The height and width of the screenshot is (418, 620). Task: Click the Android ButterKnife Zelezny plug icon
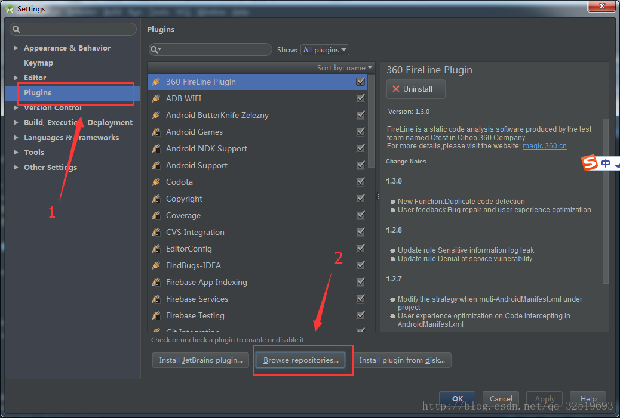pyautogui.click(x=156, y=115)
